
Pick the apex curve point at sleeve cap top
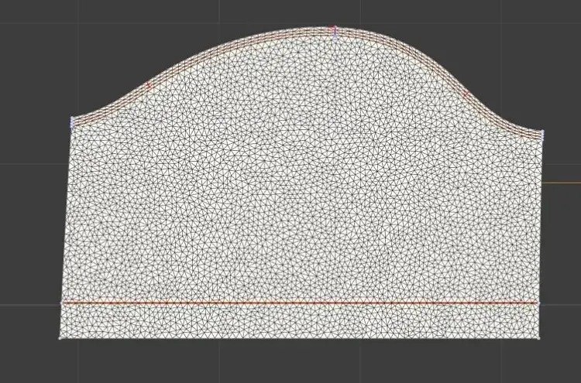(335, 28)
